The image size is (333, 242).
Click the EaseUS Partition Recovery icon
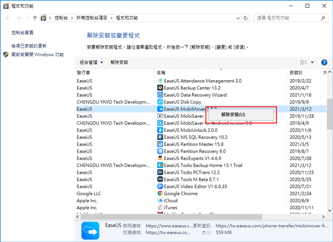point(160,151)
